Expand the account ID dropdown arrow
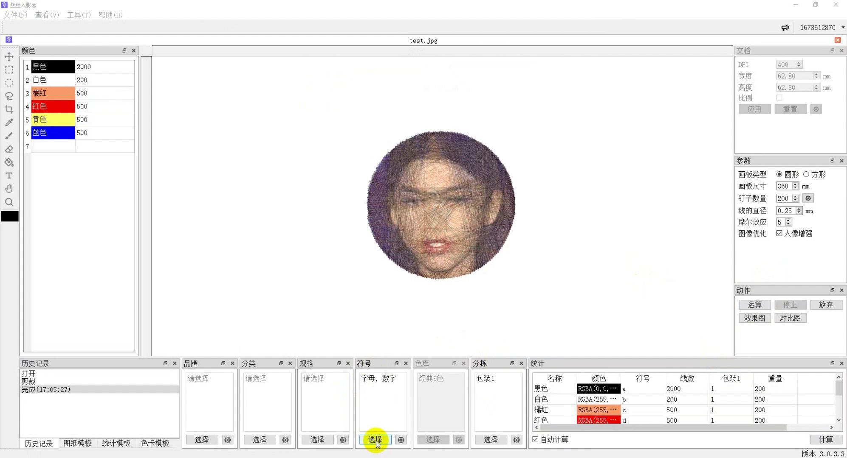The height and width of the screenshot is (458, 847). tap(843, 28)
